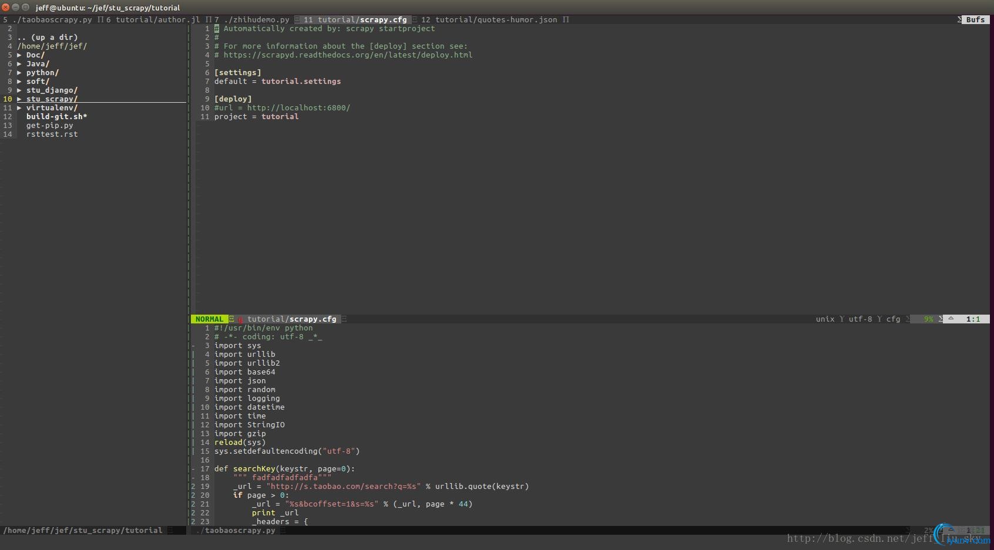Select the /home/jeff/jef/ root path

point(52,46)
